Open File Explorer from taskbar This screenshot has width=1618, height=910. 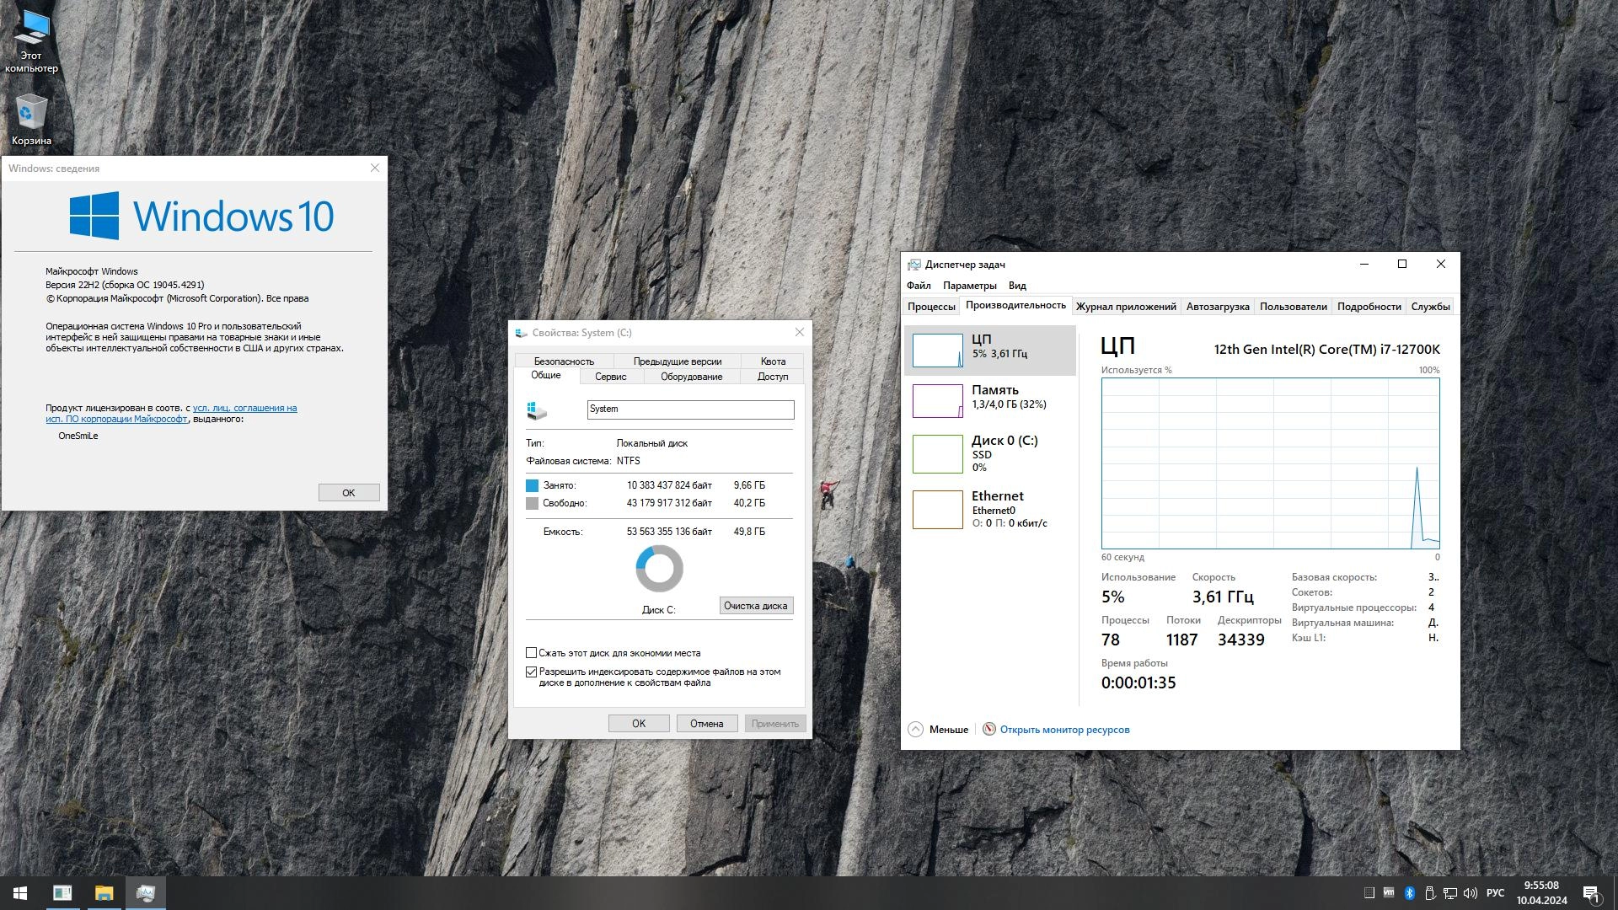point(104,893)
